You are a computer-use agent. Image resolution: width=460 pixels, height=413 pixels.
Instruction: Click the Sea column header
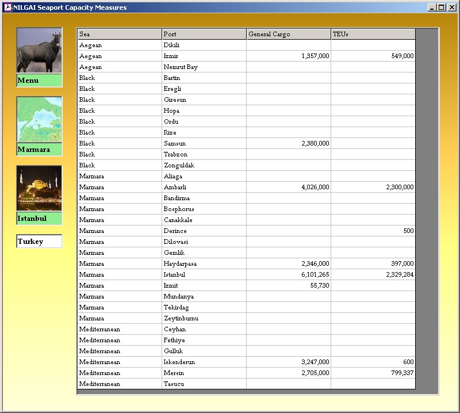pyautogui.click(x=119, y=34)
